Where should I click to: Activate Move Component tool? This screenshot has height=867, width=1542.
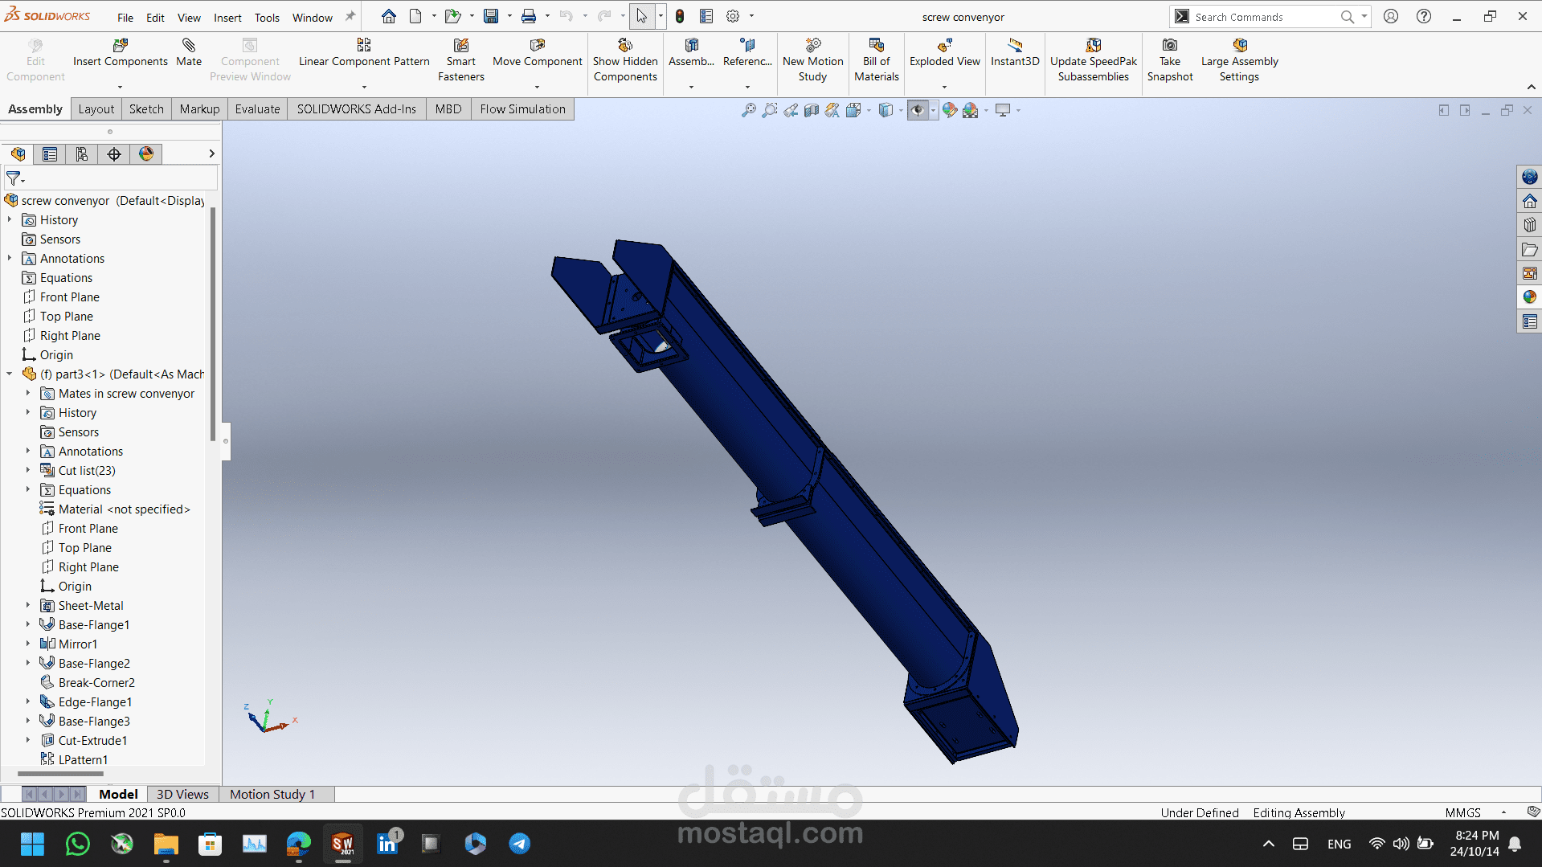point(537,53)
